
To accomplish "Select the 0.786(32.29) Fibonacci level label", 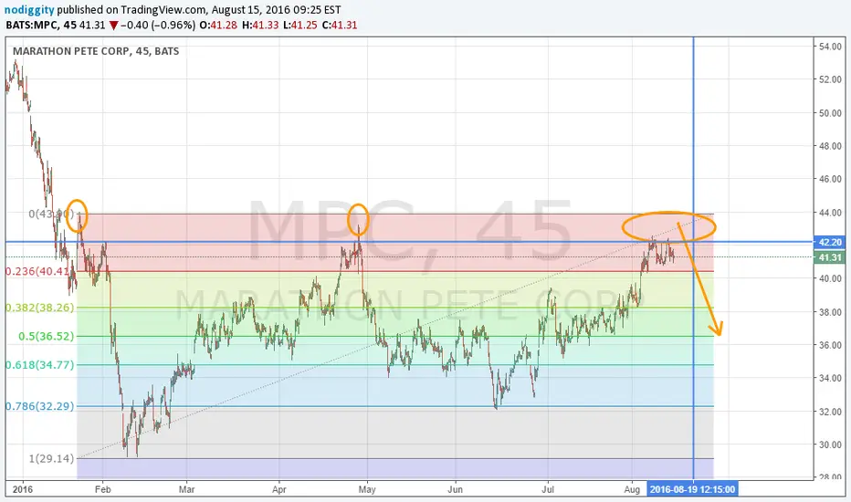I will 39,406.
